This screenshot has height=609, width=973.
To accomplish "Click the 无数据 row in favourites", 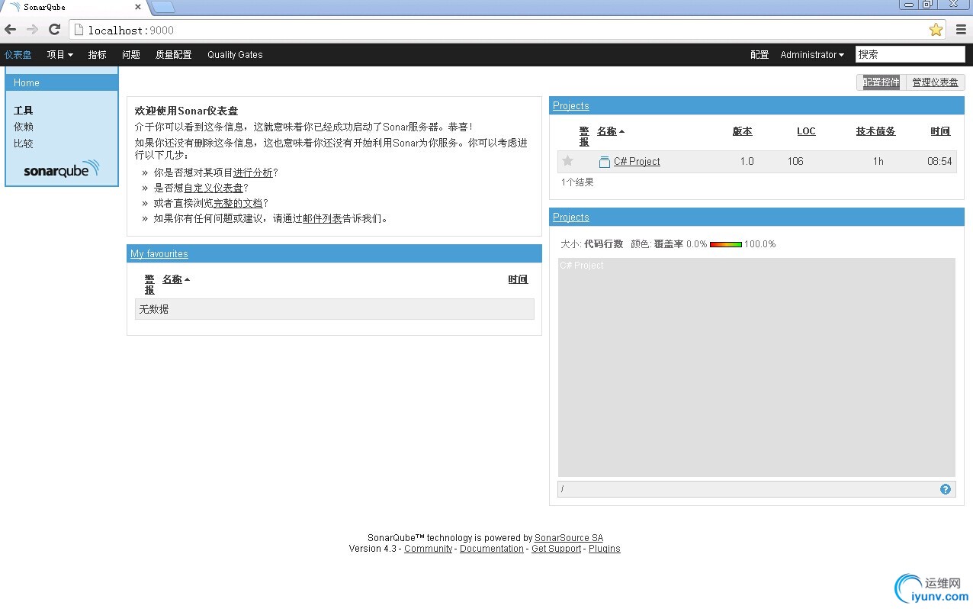I will (x=334, y=309).
